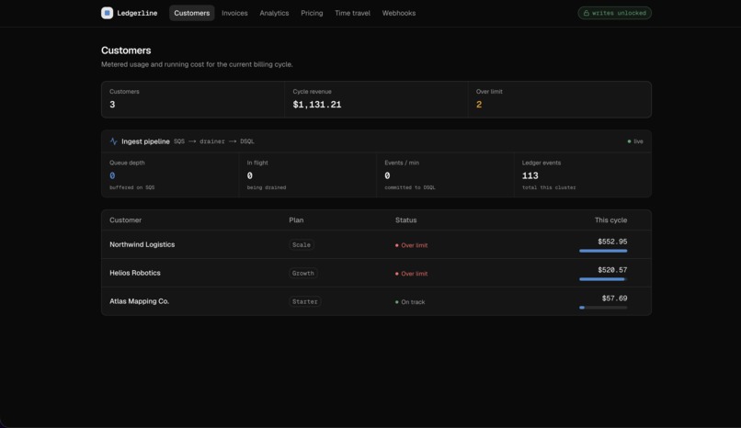
Task: Click the Ledgerline logo icon
Action: (x=107, y=13)
